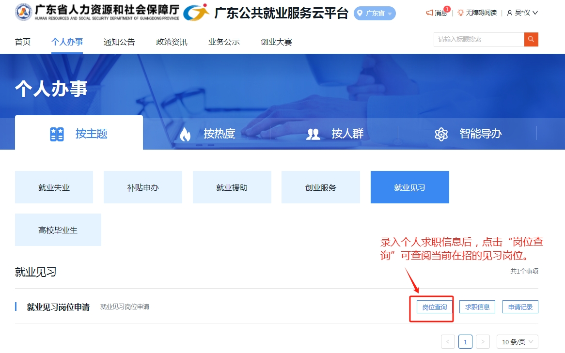Select the 补贴申办 category tile
Viewport: 565px width, 353px height.
(x=143, y=187)
